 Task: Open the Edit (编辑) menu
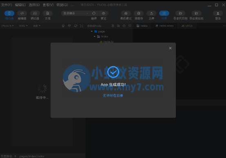coord(20,5)
